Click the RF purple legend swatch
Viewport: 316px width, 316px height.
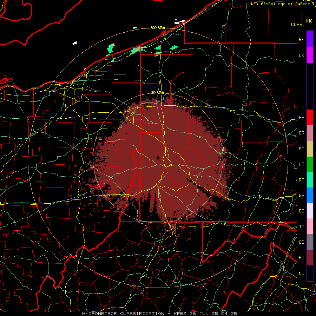coord(310,39)
